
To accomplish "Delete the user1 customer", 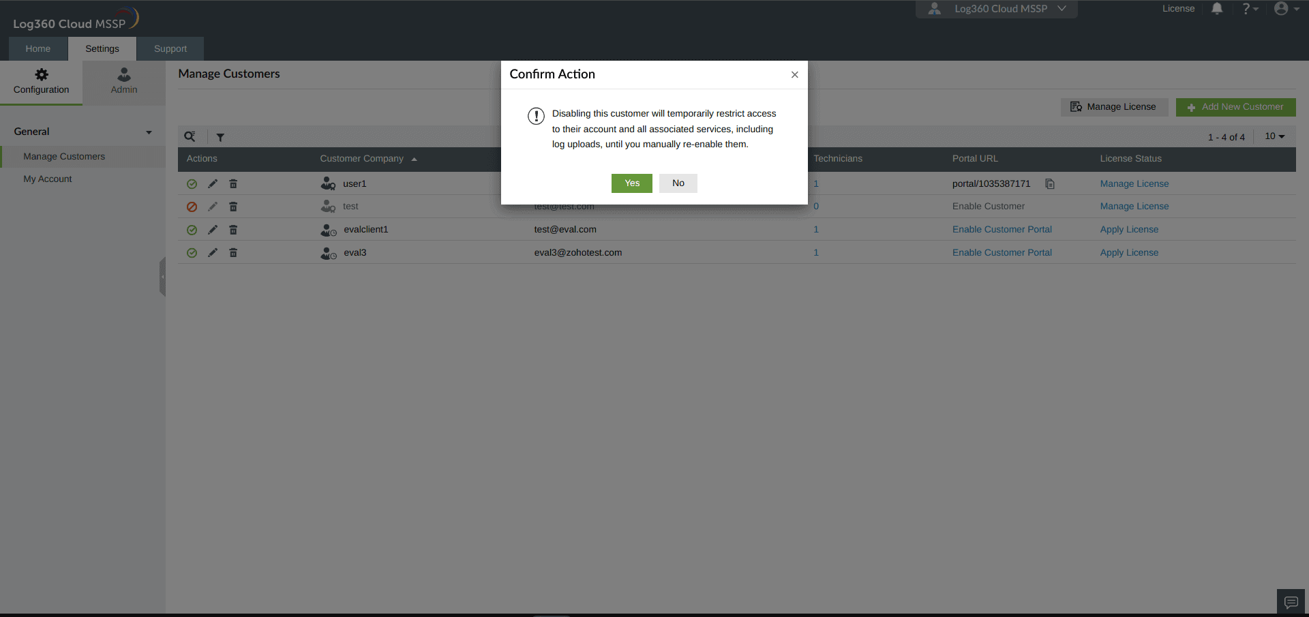I will pos(233,184).
